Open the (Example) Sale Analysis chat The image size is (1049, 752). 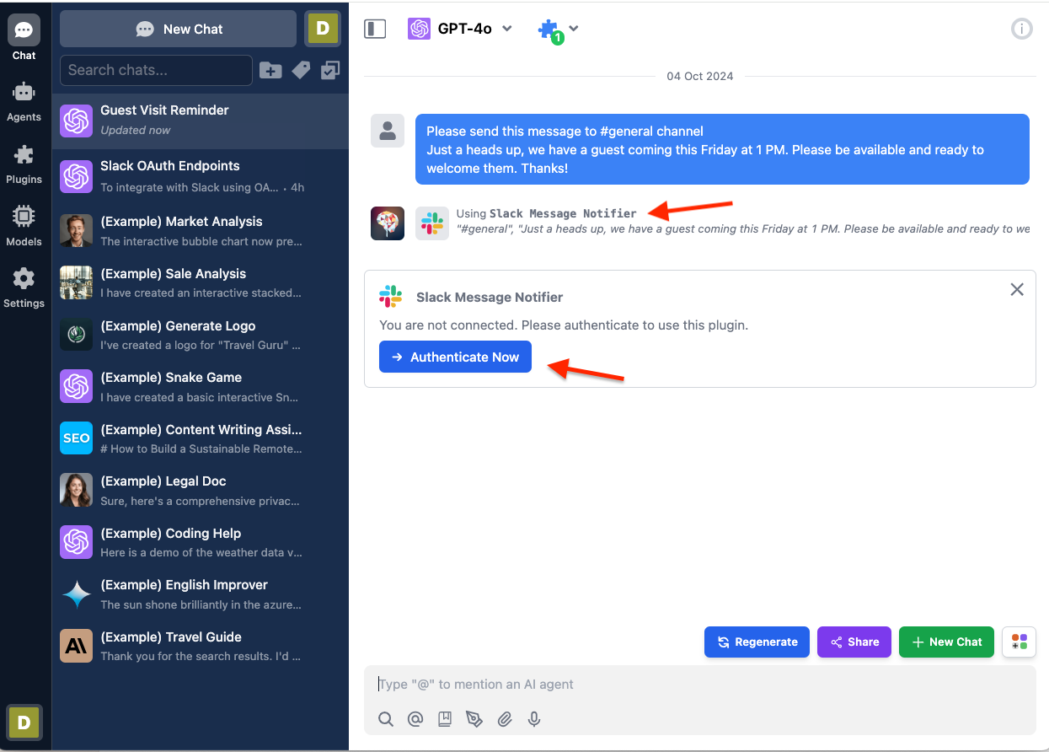[x=201, y=282]
